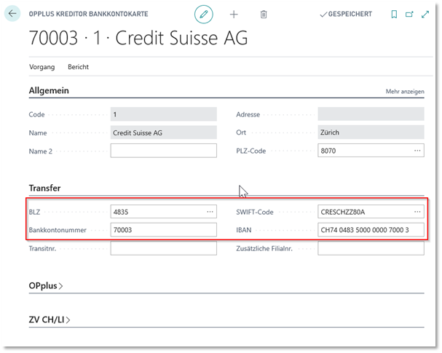
Task: Collapse the Transfer section header
Action: click(44, 188)
